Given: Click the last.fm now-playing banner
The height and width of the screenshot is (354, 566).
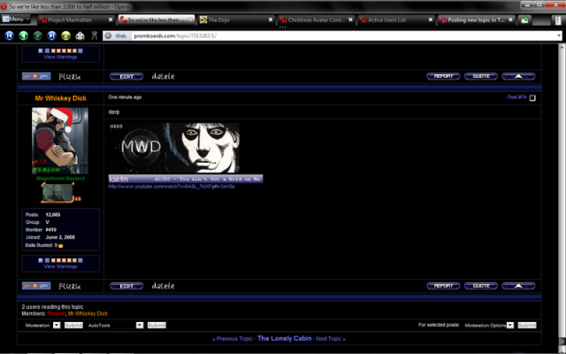Looking at the screenshot, I should pos(185,179).
